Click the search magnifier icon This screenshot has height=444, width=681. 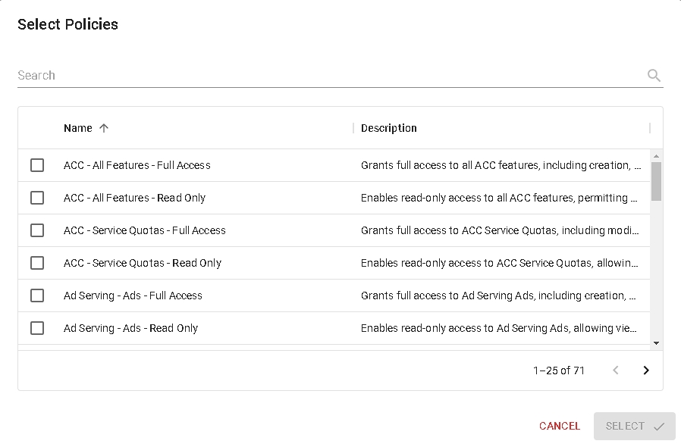654,75
